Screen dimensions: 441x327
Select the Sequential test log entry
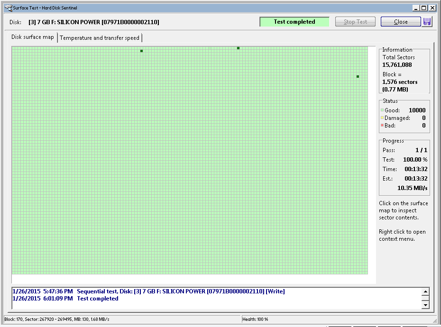pos(181,291)
